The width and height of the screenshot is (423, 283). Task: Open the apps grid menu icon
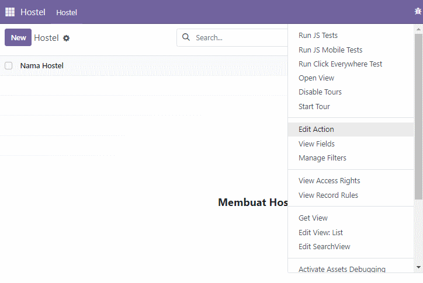(x=10, y=12)
